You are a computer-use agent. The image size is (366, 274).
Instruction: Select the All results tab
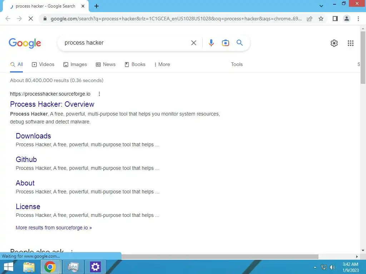(16, 65)
